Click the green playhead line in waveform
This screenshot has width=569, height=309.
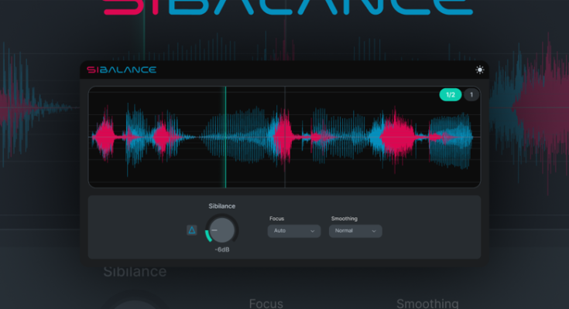(226, 137)
